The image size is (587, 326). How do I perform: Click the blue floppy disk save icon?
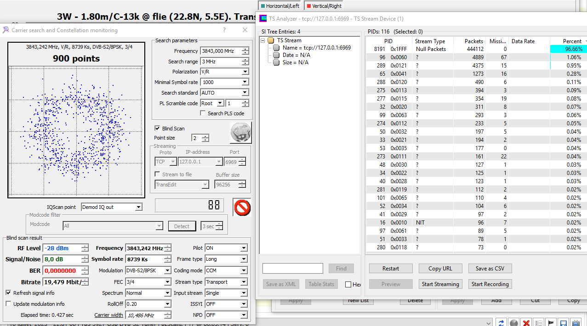(x=564, y=323)
